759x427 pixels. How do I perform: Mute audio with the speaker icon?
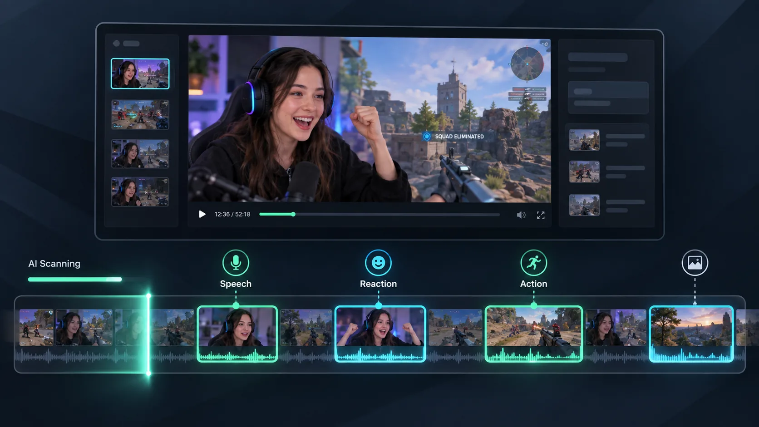pos(521,215)
